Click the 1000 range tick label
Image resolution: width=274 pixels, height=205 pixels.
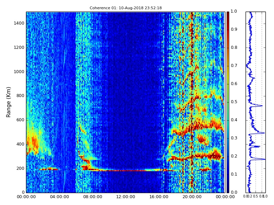pos(19,72)
